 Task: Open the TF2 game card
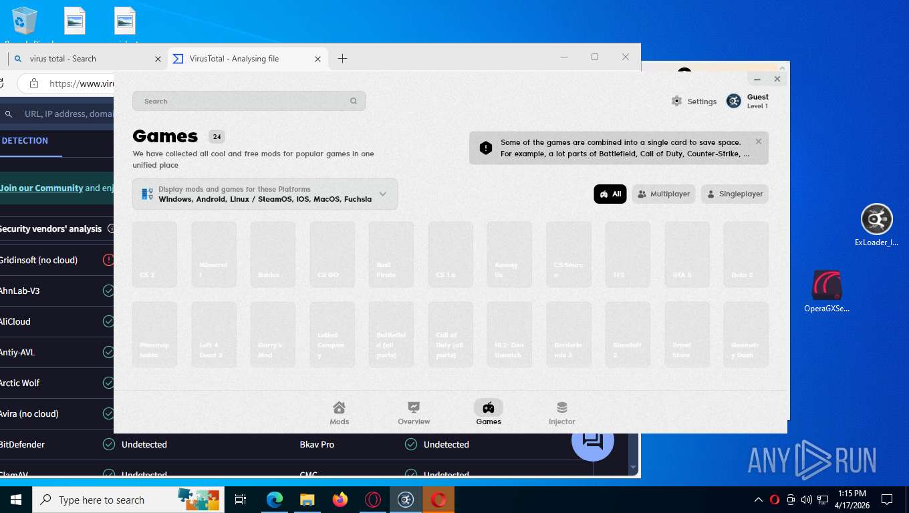(628, 254)
